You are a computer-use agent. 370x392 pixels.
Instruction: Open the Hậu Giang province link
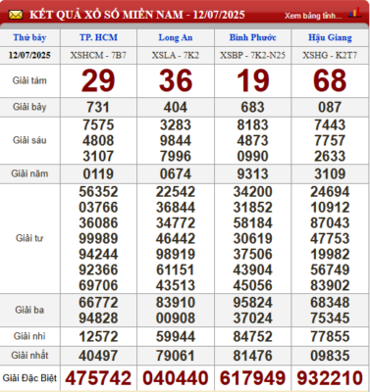coord(330,38)
